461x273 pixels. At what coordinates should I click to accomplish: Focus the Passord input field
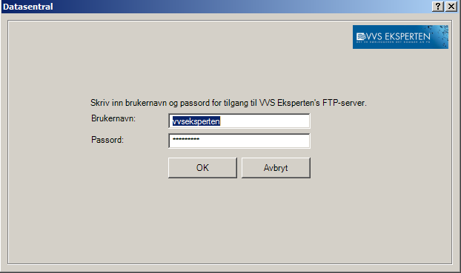coord(239,141)
